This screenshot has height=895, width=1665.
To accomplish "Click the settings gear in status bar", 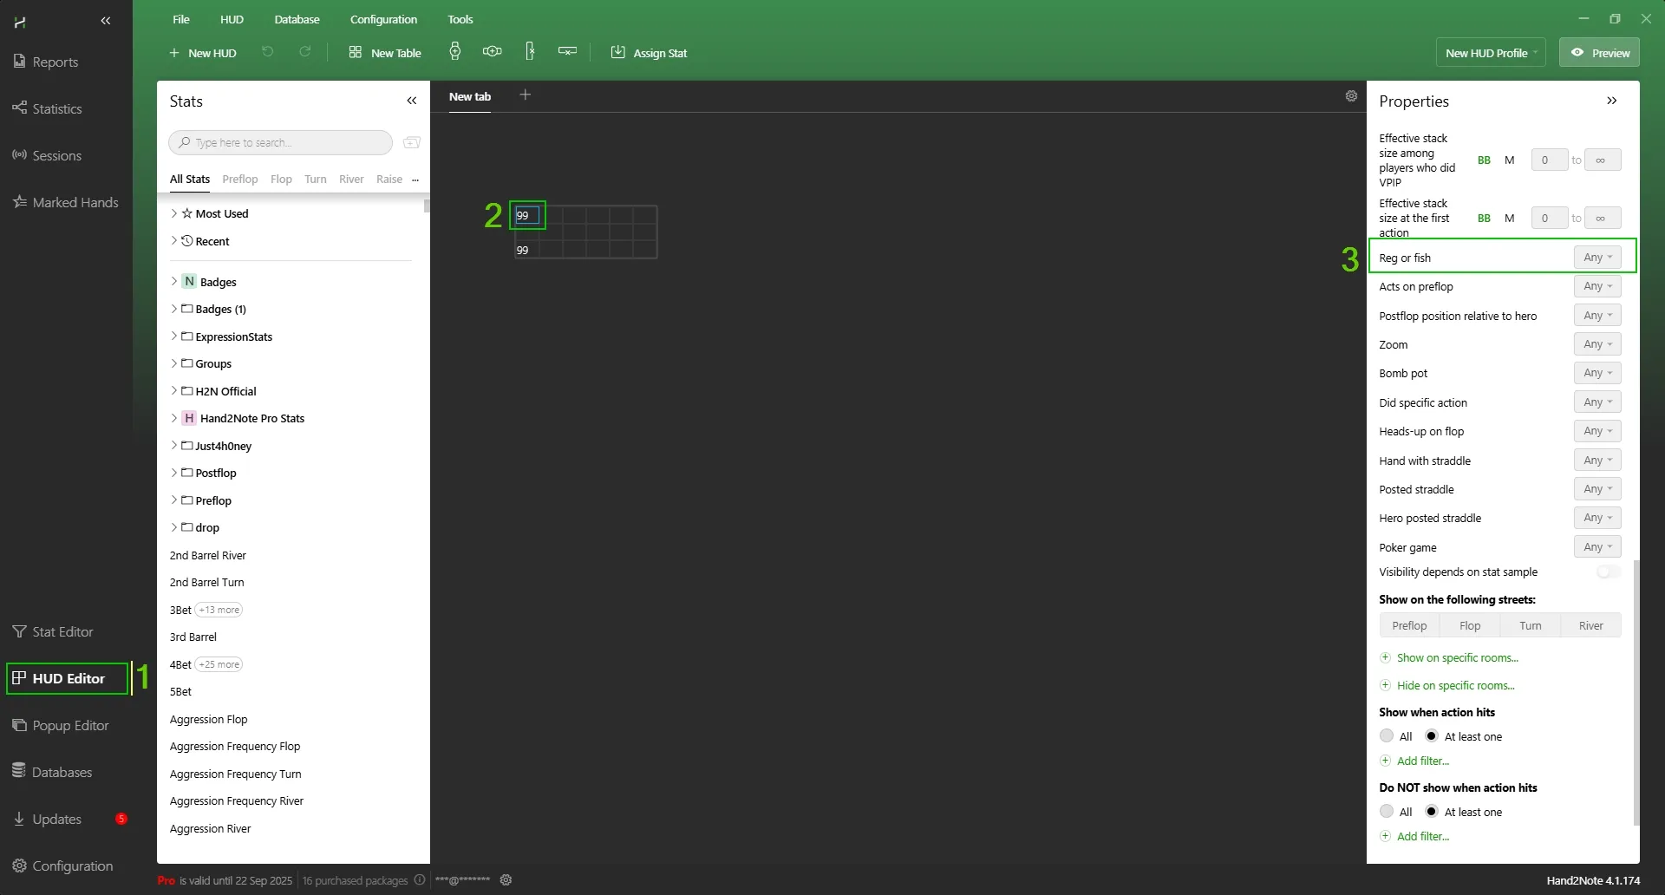I will pos(506,880).
